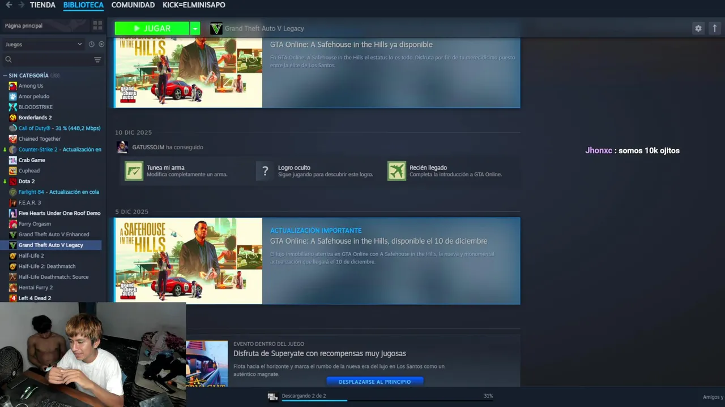Open Descargando 2 de 2 downloads status
The height and width of the screenshot is (407, 725).
coord(304,396)
